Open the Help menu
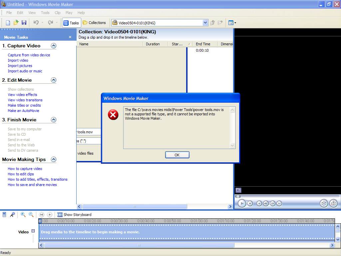Screen dimensions: 341x256 click(81, 13)
